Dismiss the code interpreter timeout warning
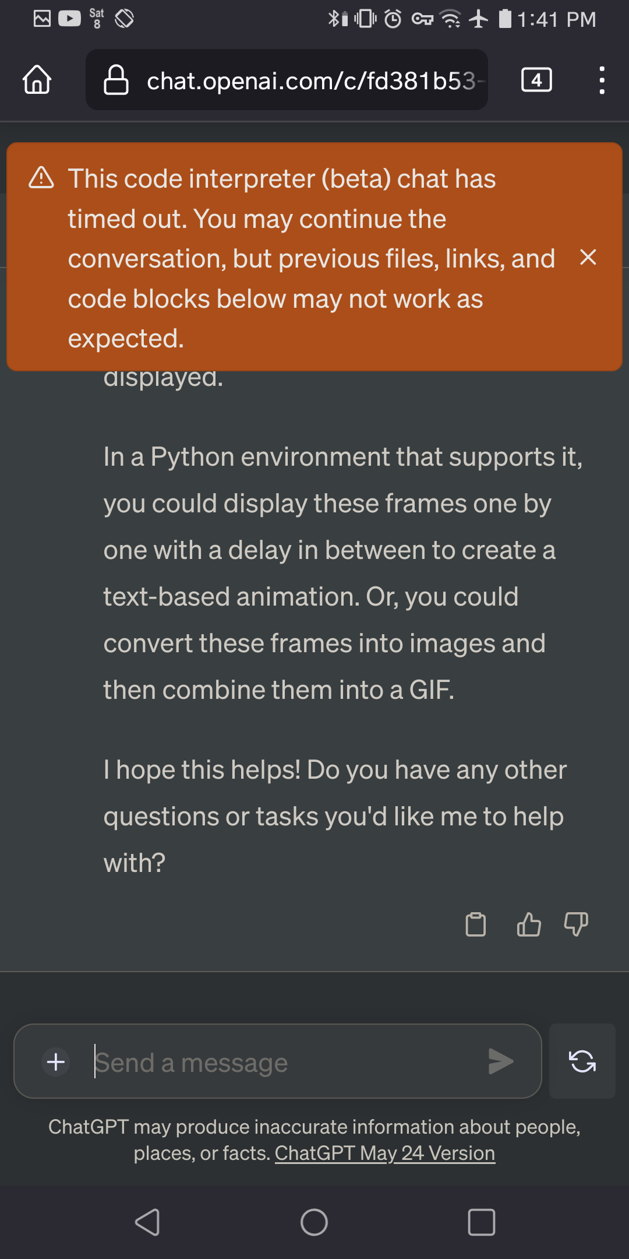The image size is (629, 1259). tap(588, 257)
